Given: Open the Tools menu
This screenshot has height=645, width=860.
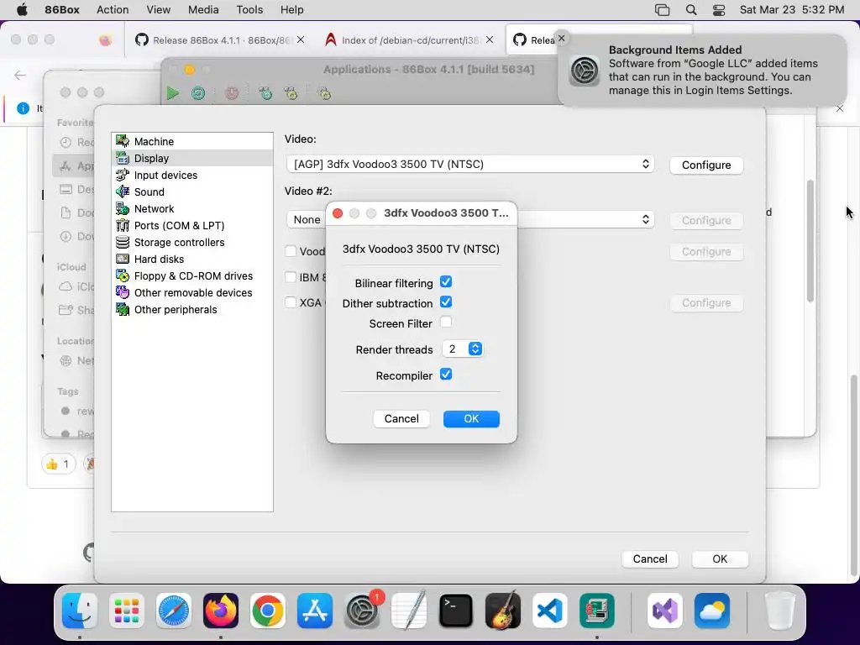Looking at the screenshot, I should coord(249,10).
